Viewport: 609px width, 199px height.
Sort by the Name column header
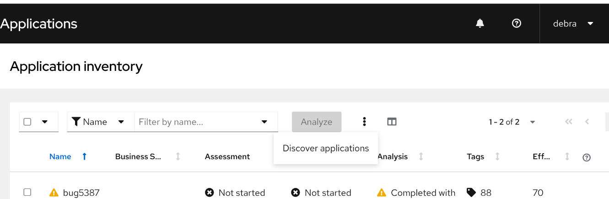coord(60,156)
